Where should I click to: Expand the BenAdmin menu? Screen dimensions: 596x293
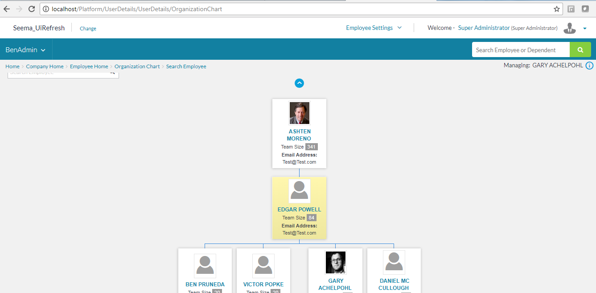coord(25,50)
